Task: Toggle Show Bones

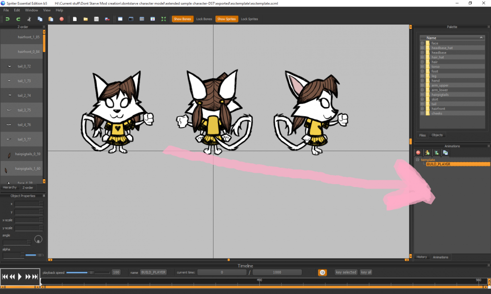Action: (x=182, y=19)
